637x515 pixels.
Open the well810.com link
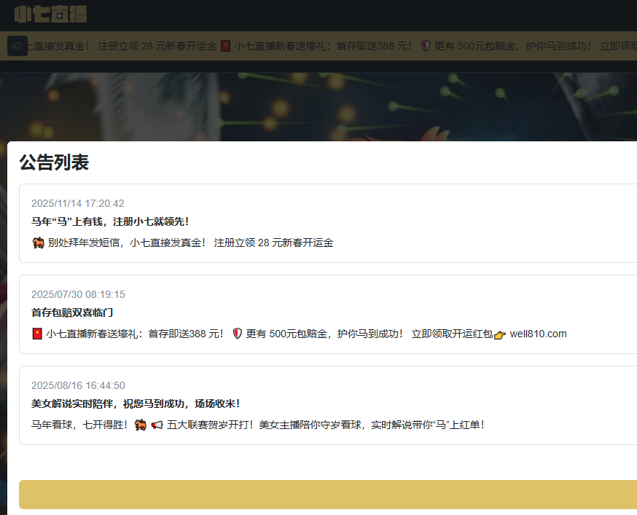538,334
